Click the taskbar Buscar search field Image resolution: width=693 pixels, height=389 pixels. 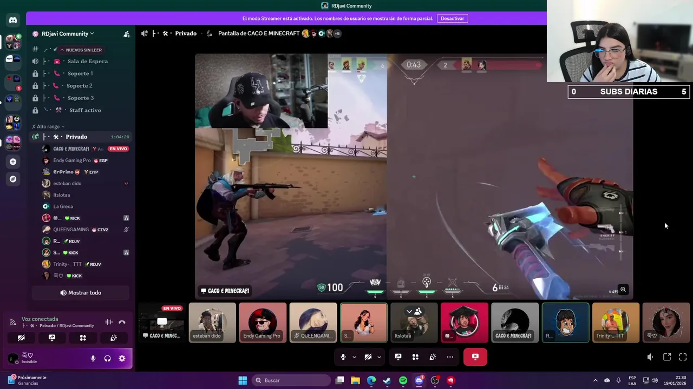click(x=292, y=380)
